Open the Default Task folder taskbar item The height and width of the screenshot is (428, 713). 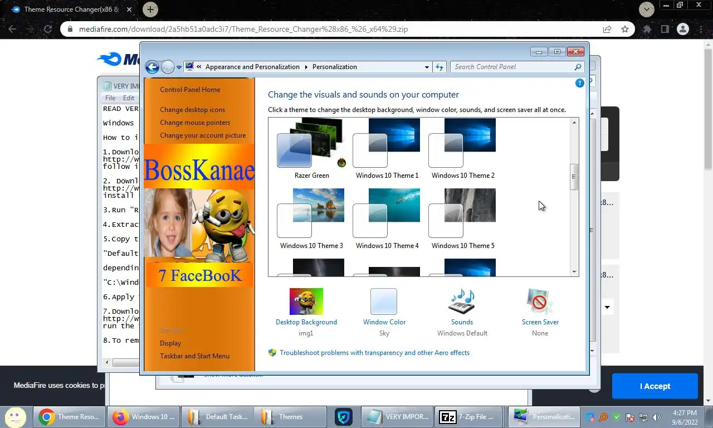[x=218, y=416]
